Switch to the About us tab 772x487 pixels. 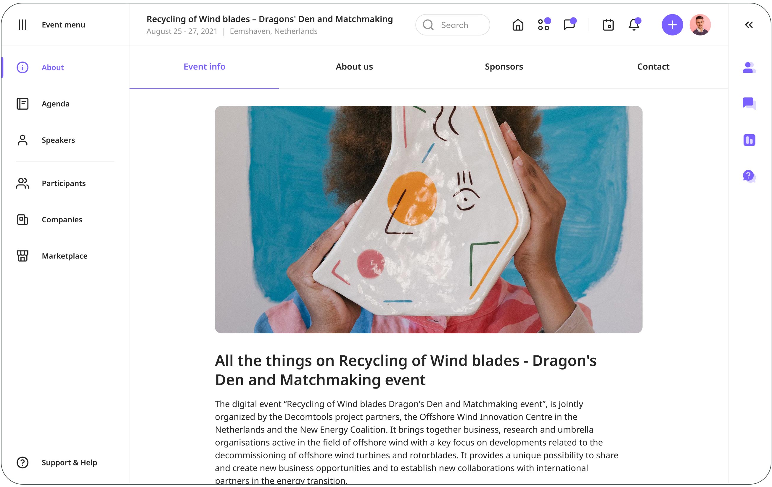[x=354, y=67]
